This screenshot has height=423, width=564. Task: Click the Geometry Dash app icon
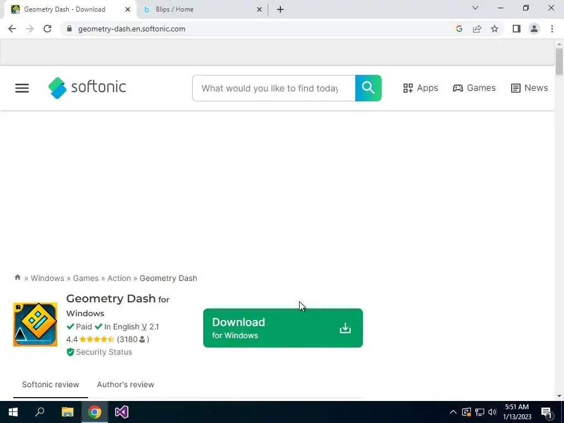[x=35, y=324]
